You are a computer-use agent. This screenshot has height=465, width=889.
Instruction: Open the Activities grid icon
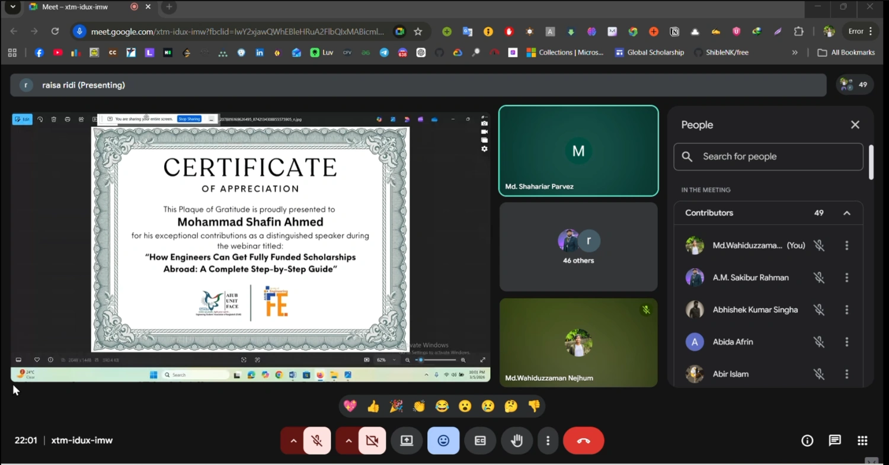click(862, 440)
